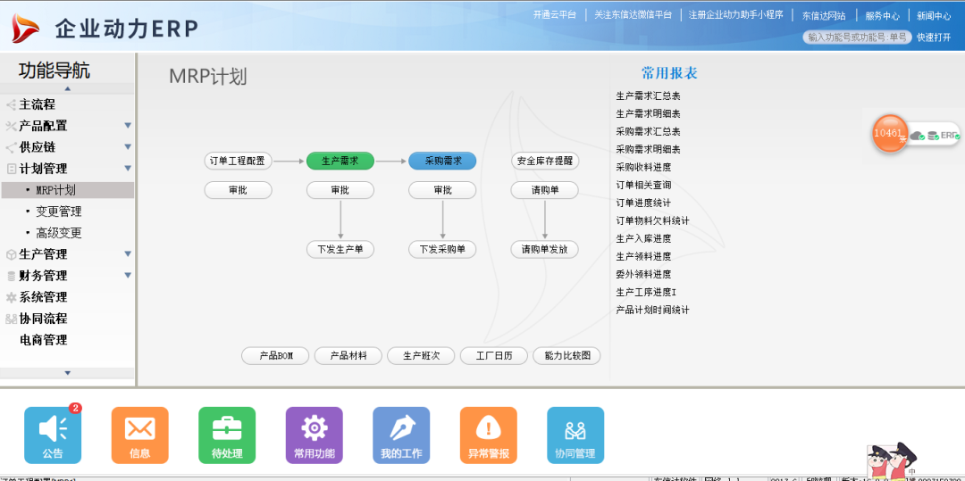Viewport: 965px width, 481px height.
Task: Click the 信息 envelope icon
Action: coord(139,435)
